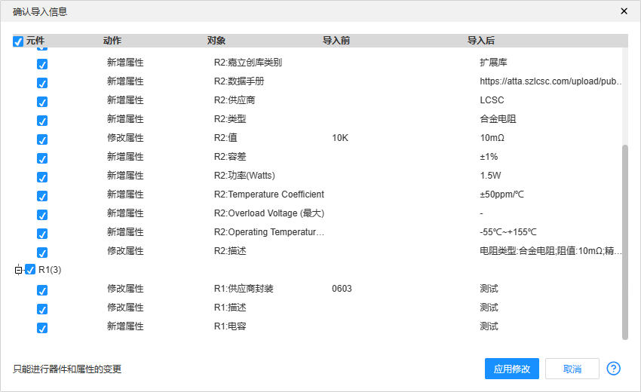Image resolution: width=641 pixels, height=392 pixels.
Task: Toggle the R1(3) group checkbox
Action: 31,270
